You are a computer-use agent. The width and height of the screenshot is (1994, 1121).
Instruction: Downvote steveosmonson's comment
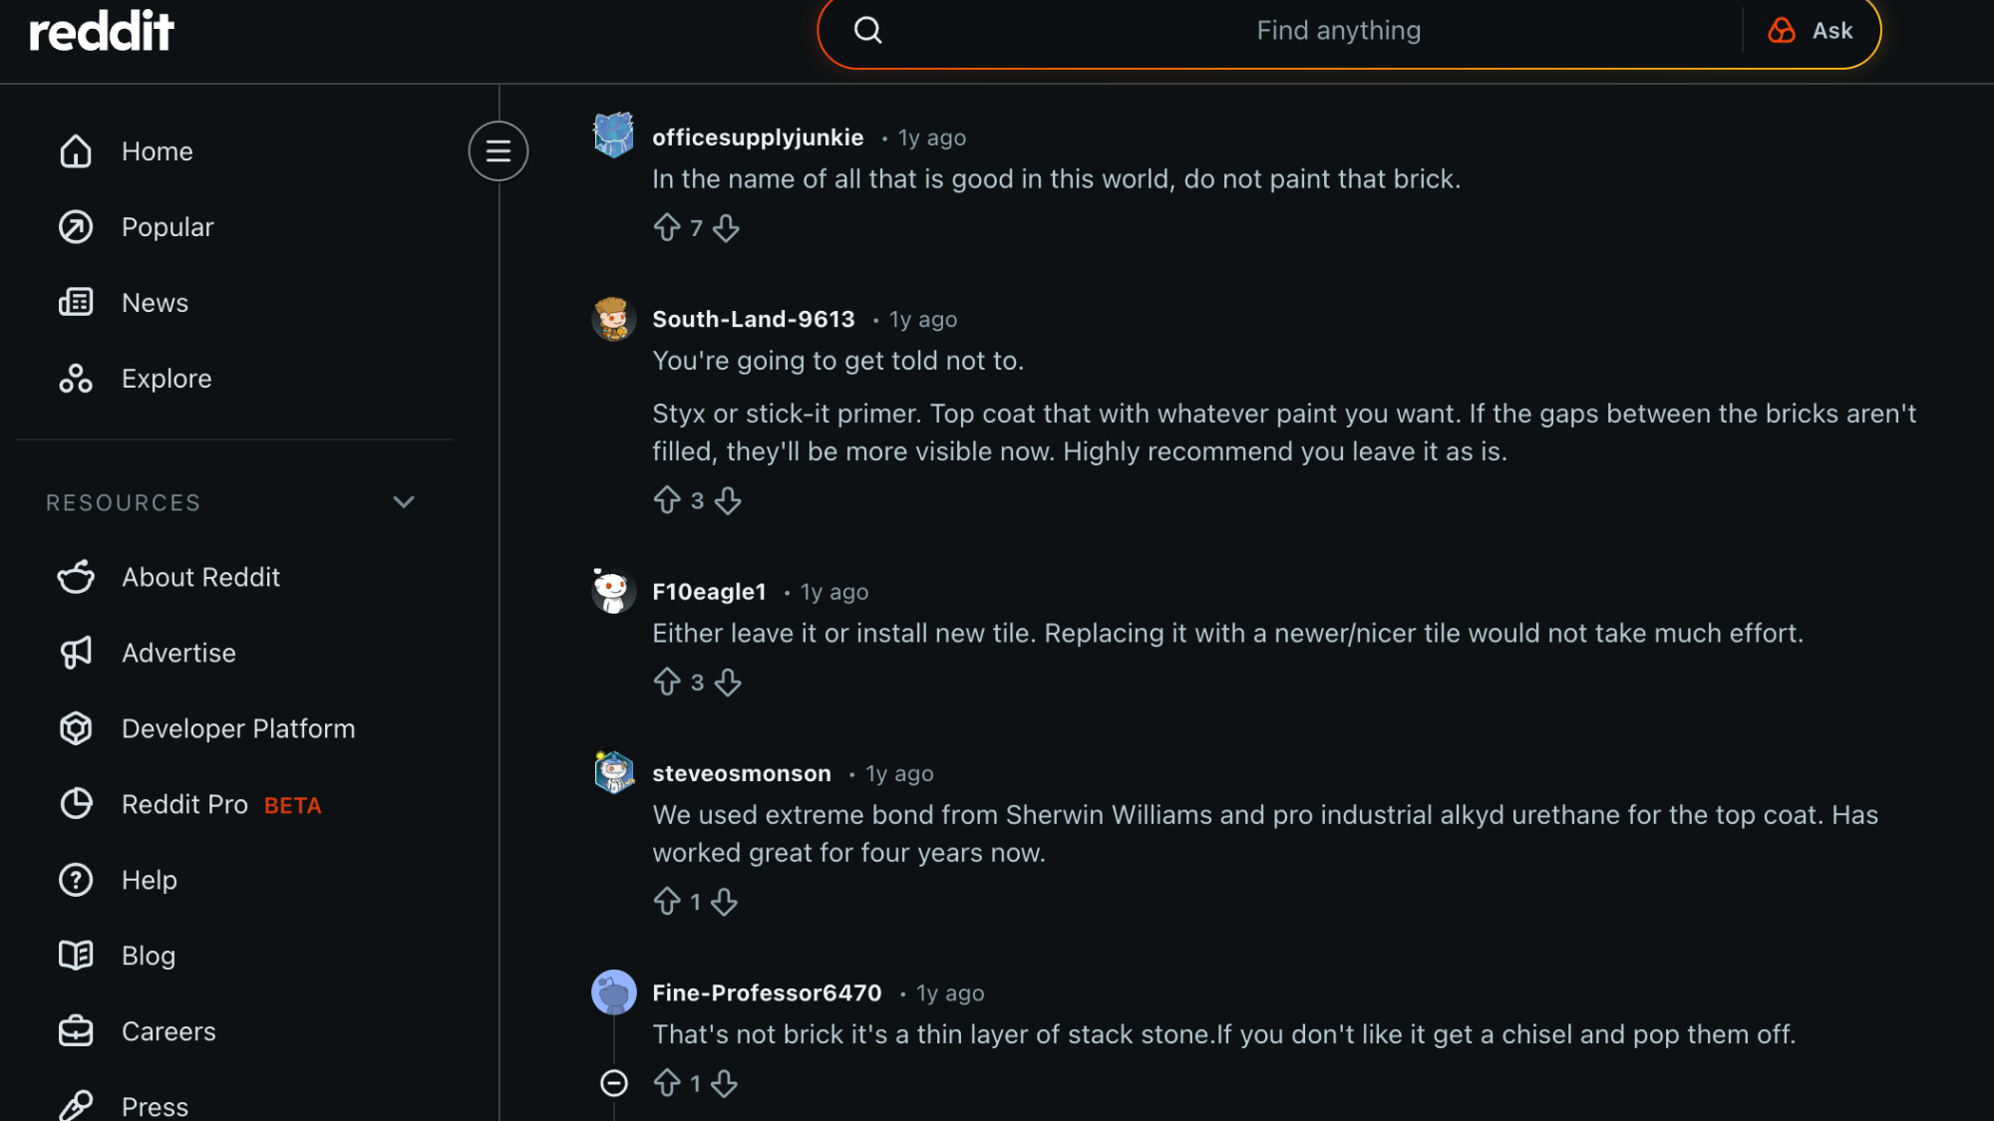tap(725, 903)
